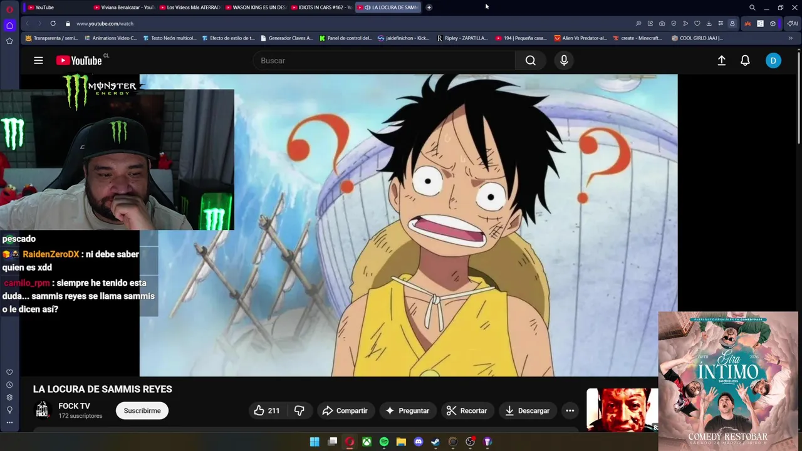Go forward in browser history
Viewport: 802px width, 451px height.
(39, 23)
